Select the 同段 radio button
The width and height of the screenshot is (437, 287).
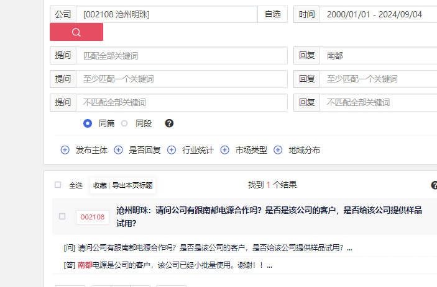tap(124, 123)
